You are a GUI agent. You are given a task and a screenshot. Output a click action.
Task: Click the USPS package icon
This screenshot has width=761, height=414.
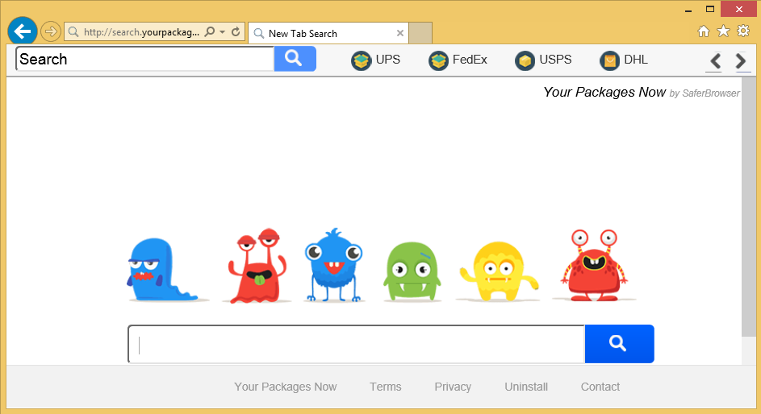click(x=525, y=60)
